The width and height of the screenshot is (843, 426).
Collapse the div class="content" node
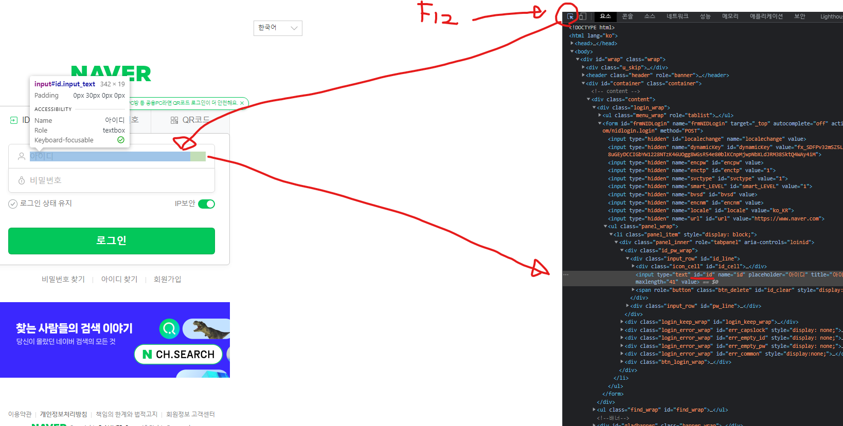[588, 99]
